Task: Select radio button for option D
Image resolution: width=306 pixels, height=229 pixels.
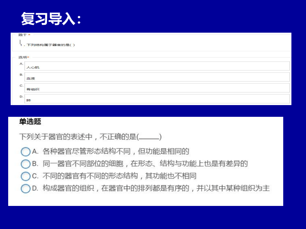Action: tap(26, 189)
